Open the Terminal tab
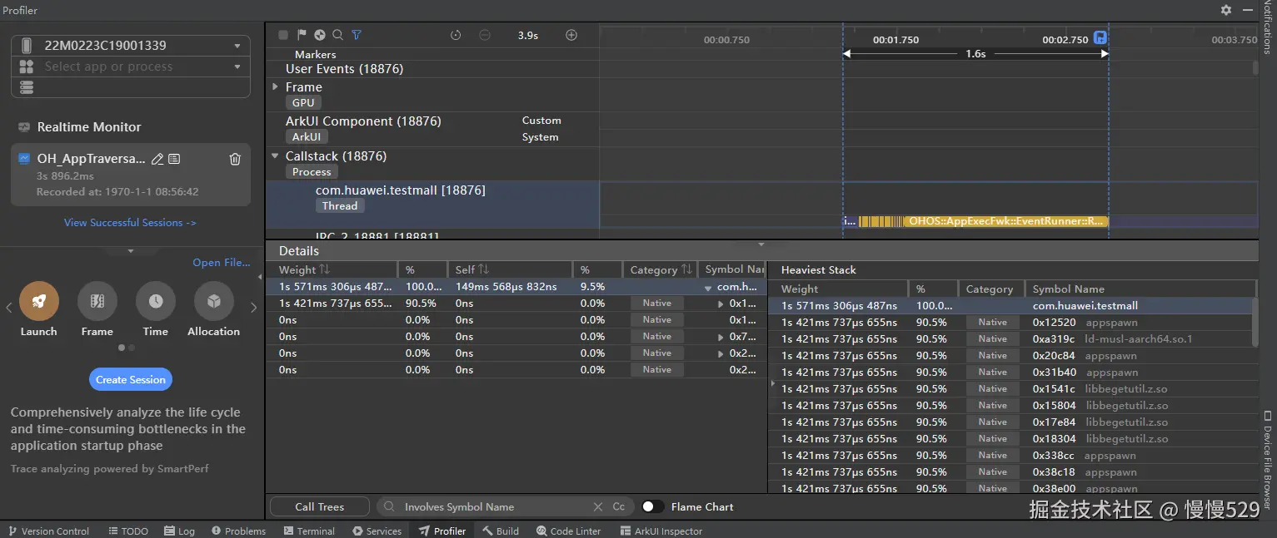Image resolution: width=1277 pixels, height=538 pixels. [309, 531]
